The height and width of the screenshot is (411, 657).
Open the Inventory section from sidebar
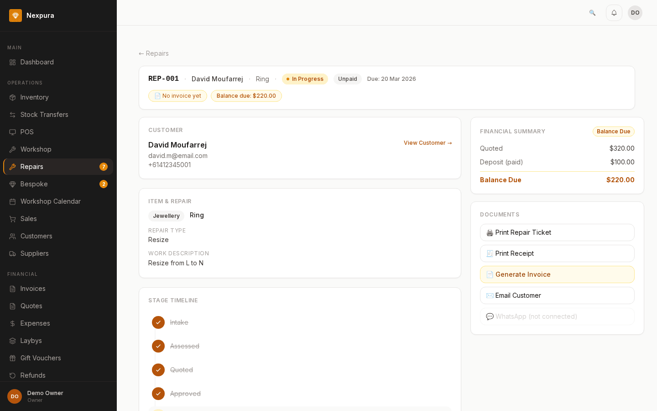pyautogui.click(x=34, y=97)
